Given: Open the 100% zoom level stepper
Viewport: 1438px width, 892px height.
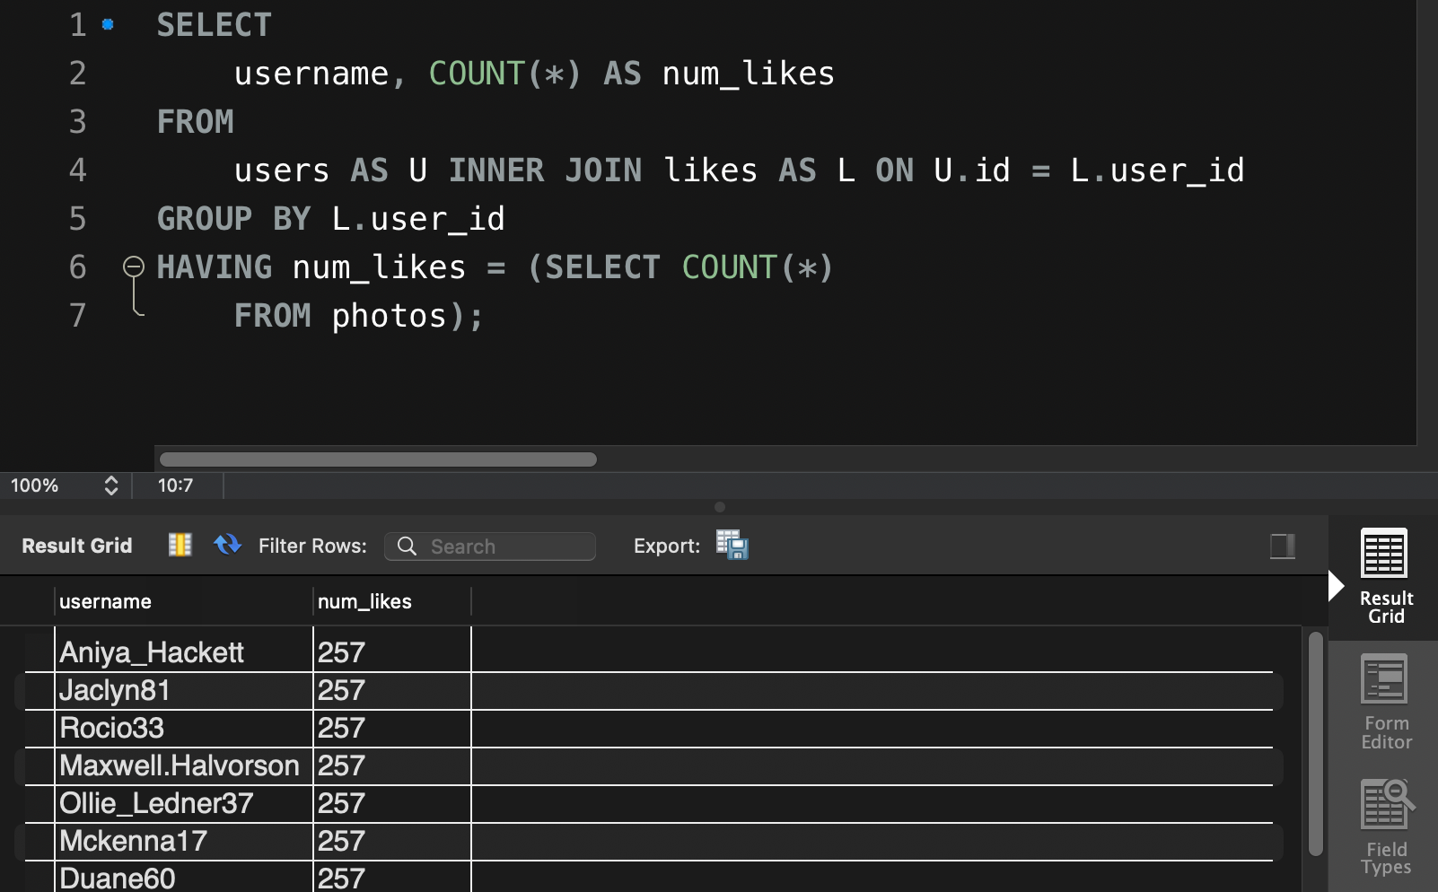Looking at the screenshot, I should point(111,485).
